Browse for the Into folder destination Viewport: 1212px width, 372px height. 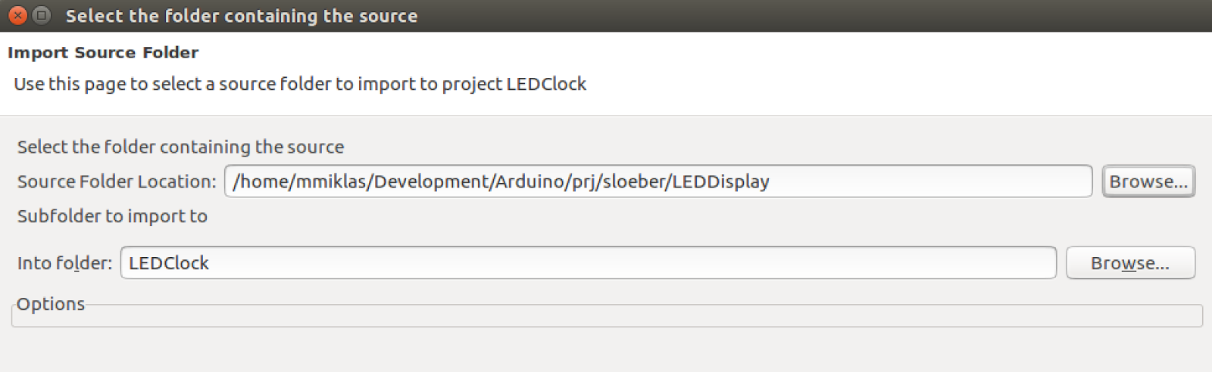click(1129, 263)
